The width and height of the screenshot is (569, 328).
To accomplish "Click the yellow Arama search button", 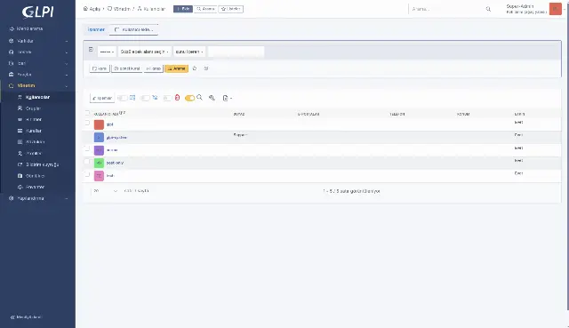I will tap(176, 68).
